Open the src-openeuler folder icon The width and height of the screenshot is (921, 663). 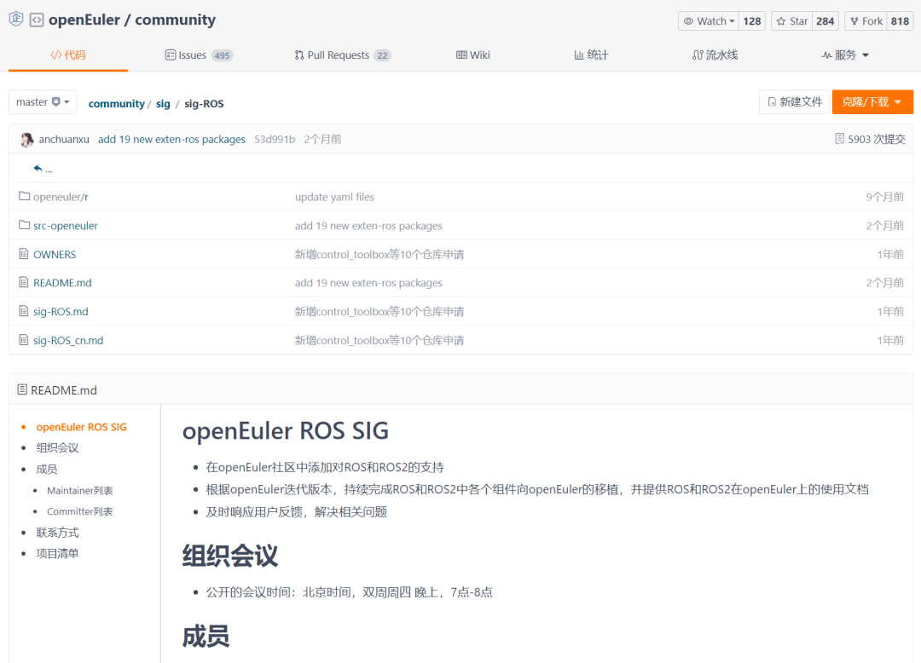[x=26, y=225]
